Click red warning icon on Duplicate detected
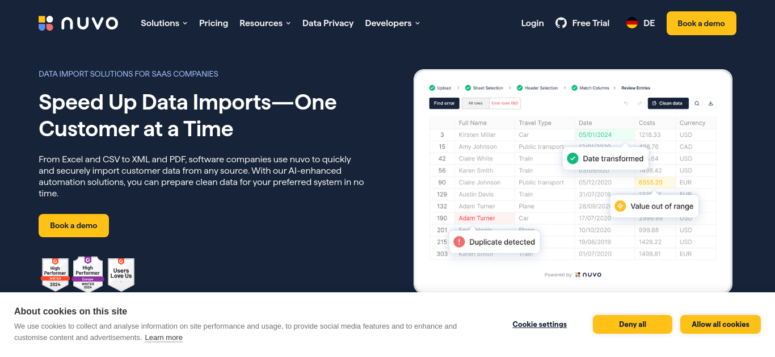This screenshot has width=775, height=357. pos(459,242)
